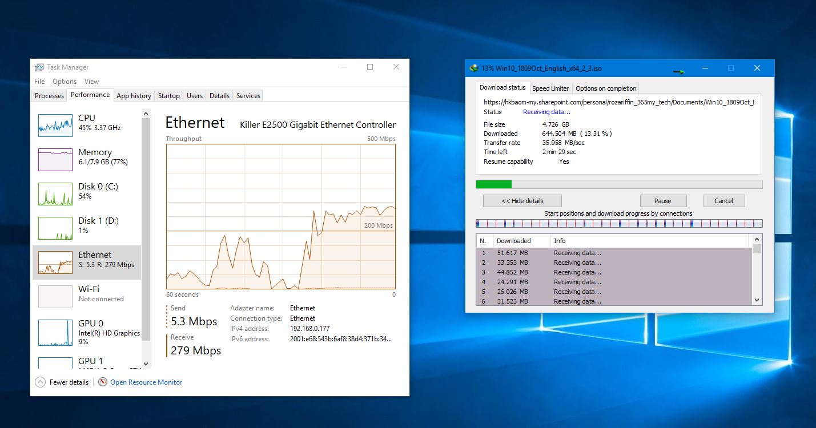
Task: Click the Receive 279 Mbps value
Action: pos(196,350)
